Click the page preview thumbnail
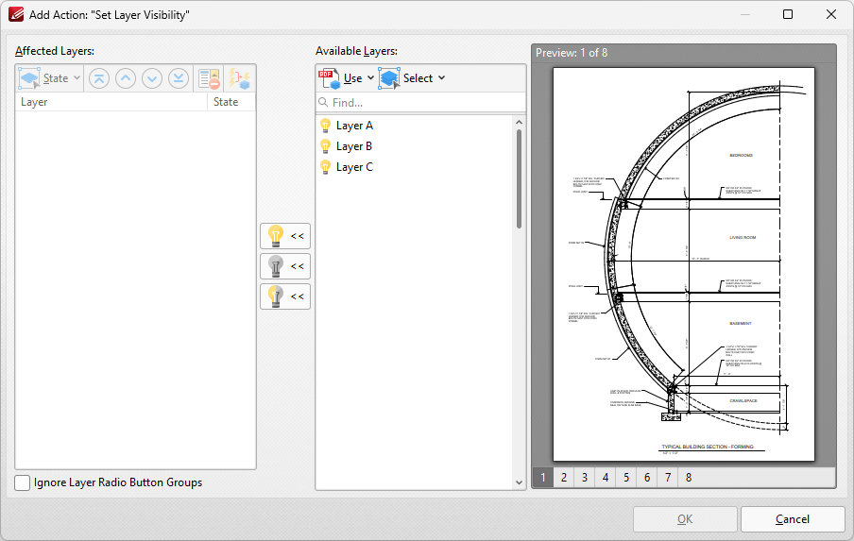The height and width of the screenshot is (541, 854). pyautogui.click(x=684, y=264)
